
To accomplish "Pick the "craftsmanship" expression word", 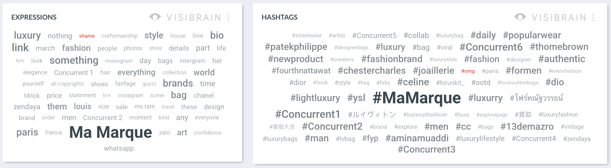I will coord(119,36).
